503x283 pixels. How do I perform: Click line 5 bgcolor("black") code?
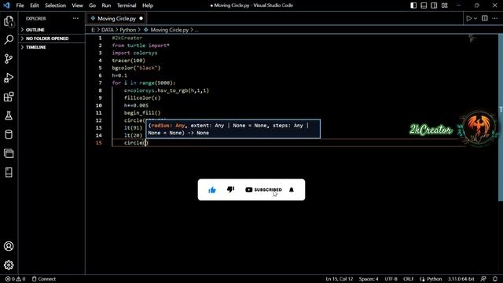click(x=136, y=68)
